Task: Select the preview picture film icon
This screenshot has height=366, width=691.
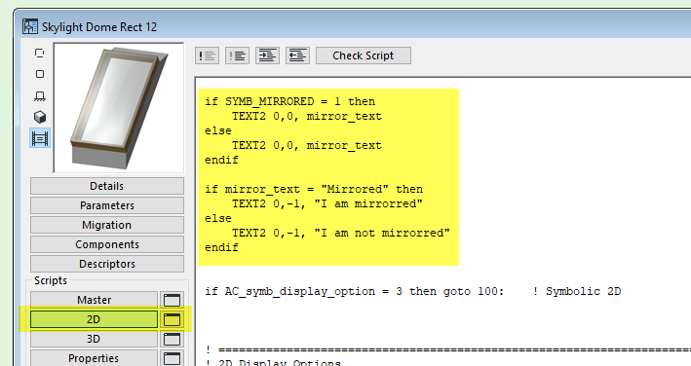Action: click(x=40, y=138)
